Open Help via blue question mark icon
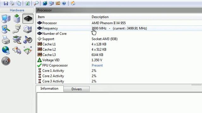 click(x=64, y=3)
